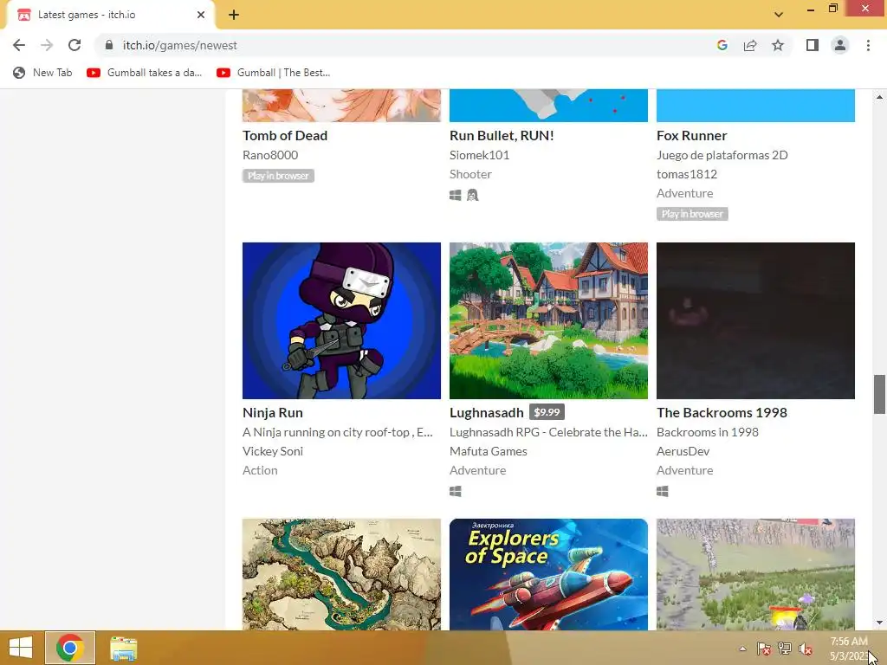
Task: Reload the itch.io page
Action: click(x=74, y=45)
